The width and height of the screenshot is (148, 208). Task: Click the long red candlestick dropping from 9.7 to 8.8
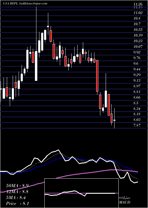(97, 76)
